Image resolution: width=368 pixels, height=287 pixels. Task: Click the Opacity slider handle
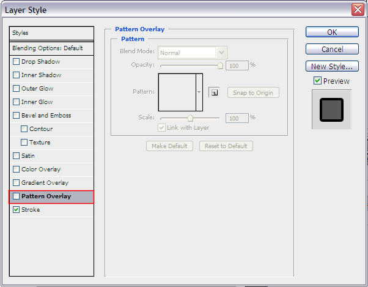pos(220,65)
